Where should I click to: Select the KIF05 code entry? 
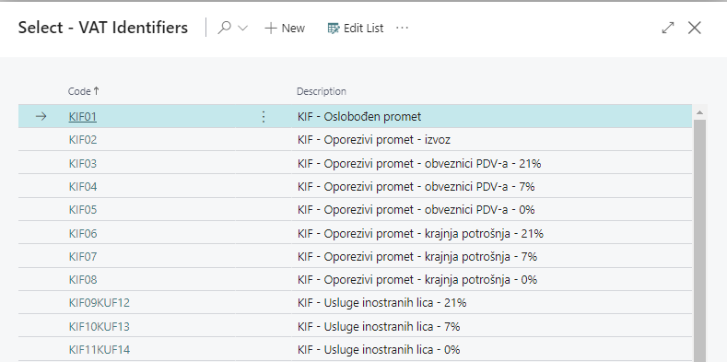[x=83, y=209]
